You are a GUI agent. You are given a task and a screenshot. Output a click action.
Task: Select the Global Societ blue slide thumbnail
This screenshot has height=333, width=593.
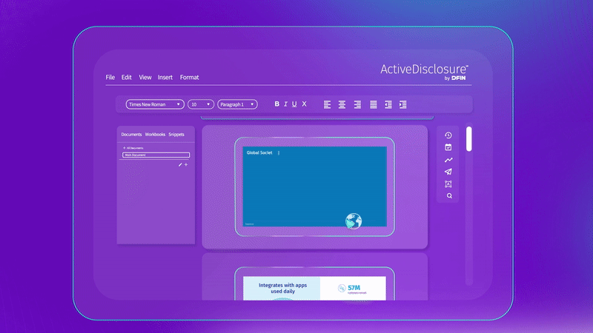point(314,186)
